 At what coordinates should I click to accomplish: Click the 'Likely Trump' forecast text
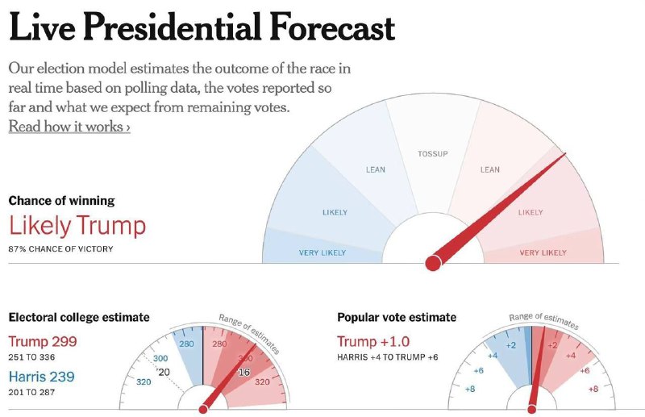pyautogui.click(x=77, y=226)
